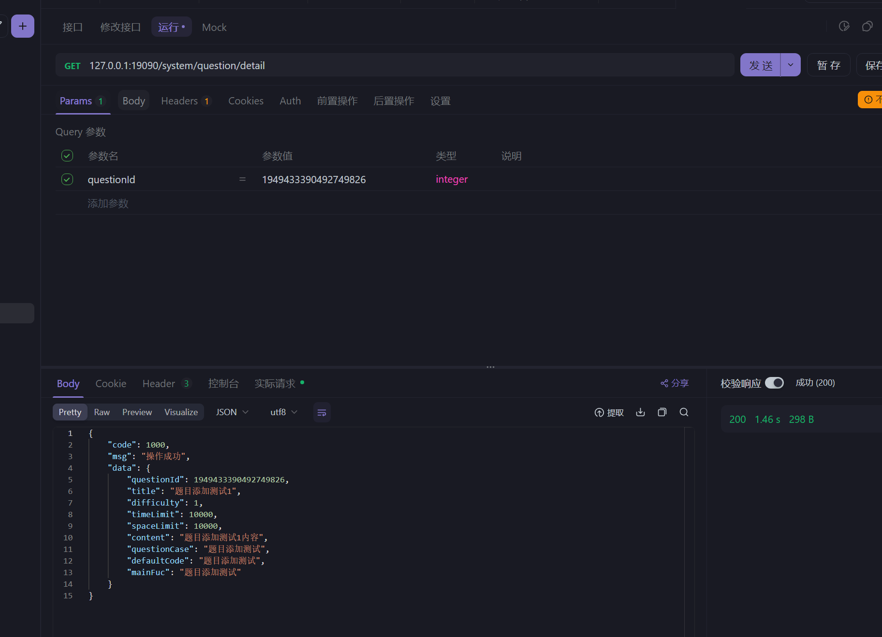
Task: Select Pretty view mode
Action: (x=70, y=412)
